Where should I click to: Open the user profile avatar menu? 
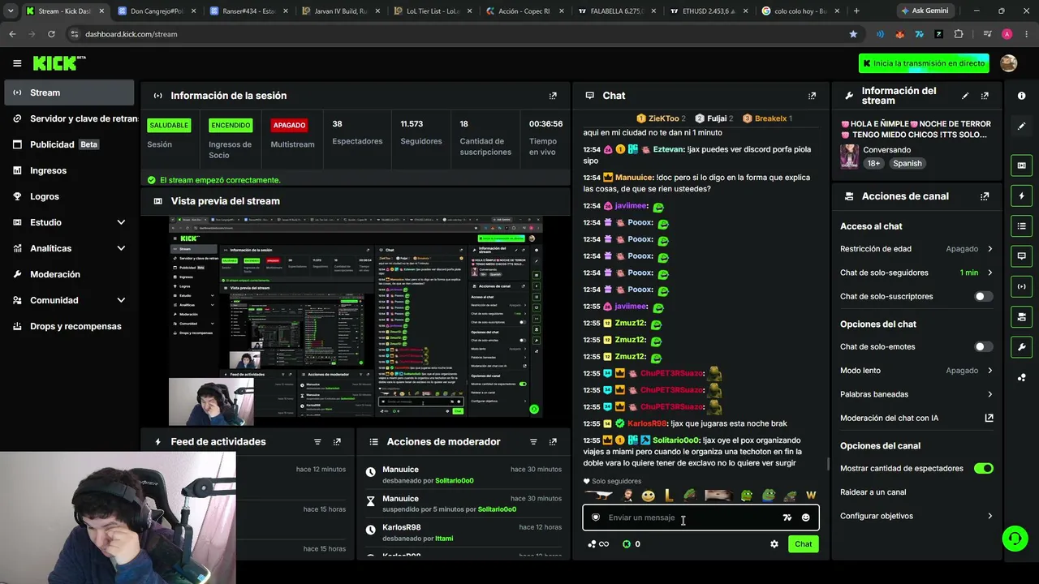click(1009, 63)
